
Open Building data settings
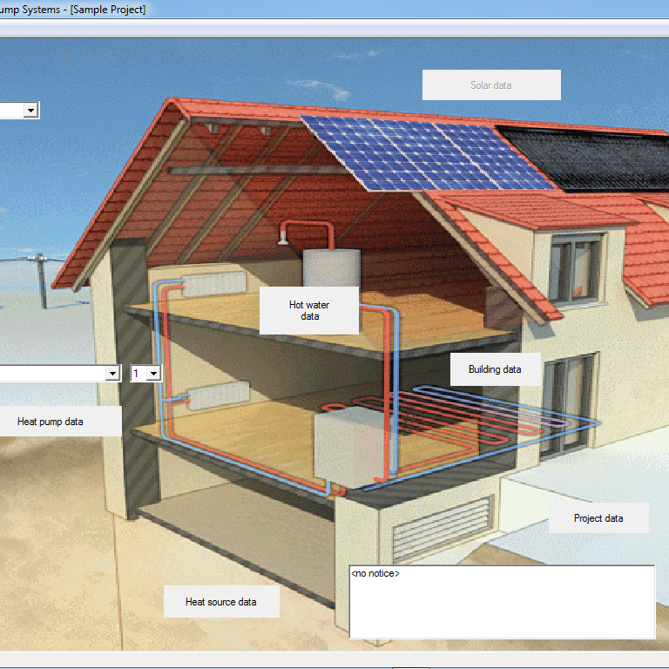tap(495, 369)
